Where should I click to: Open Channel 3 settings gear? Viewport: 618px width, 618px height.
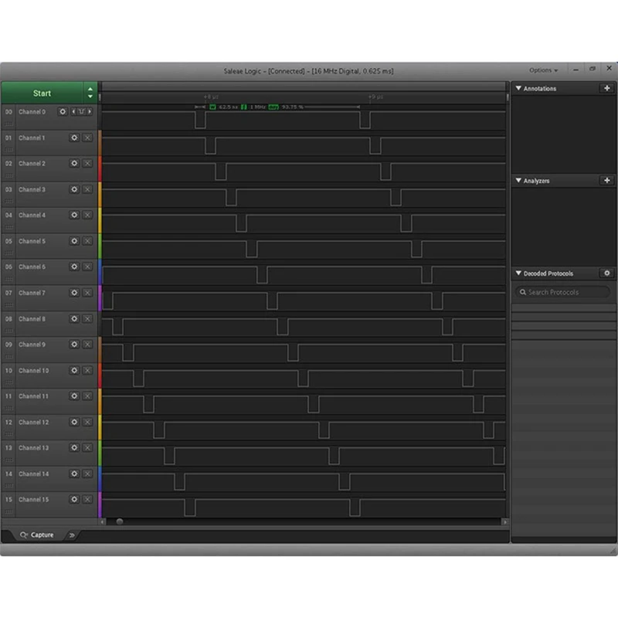74,189
